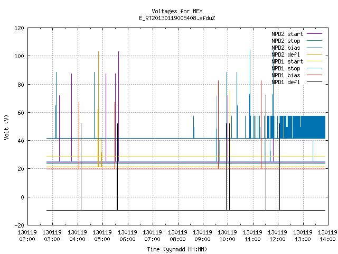Click the 80 y-axis tick label
This screenshot has height=254, width=338.
(21, 85)
